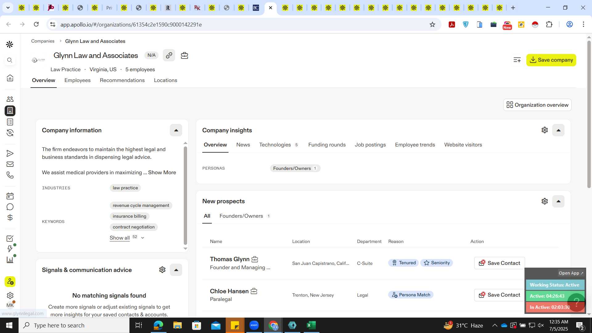Switch to the Recommendations tab
The width and height of the screenshot is (592, 333).
pyautogui.click(x=122, y=80)
